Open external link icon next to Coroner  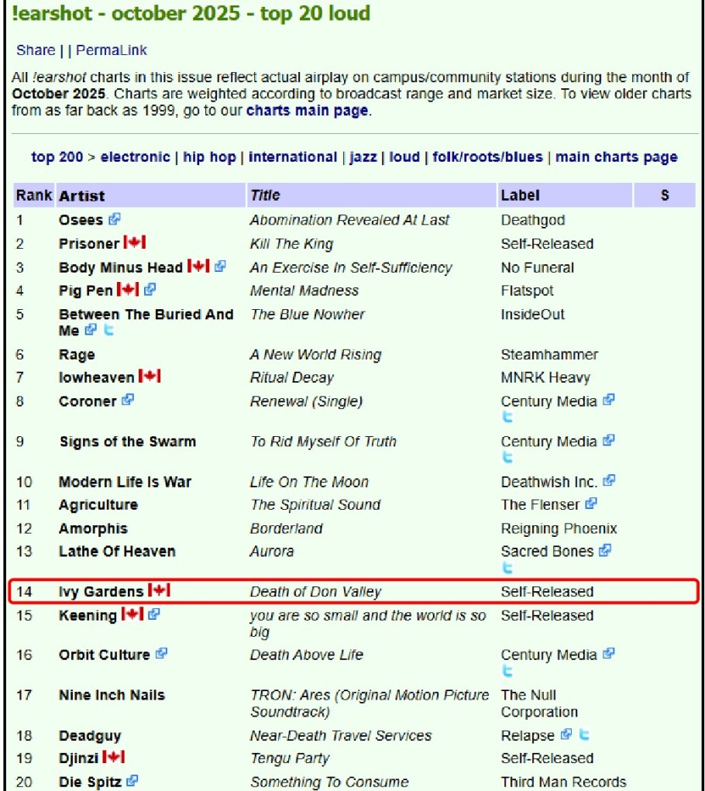(128, 401)
